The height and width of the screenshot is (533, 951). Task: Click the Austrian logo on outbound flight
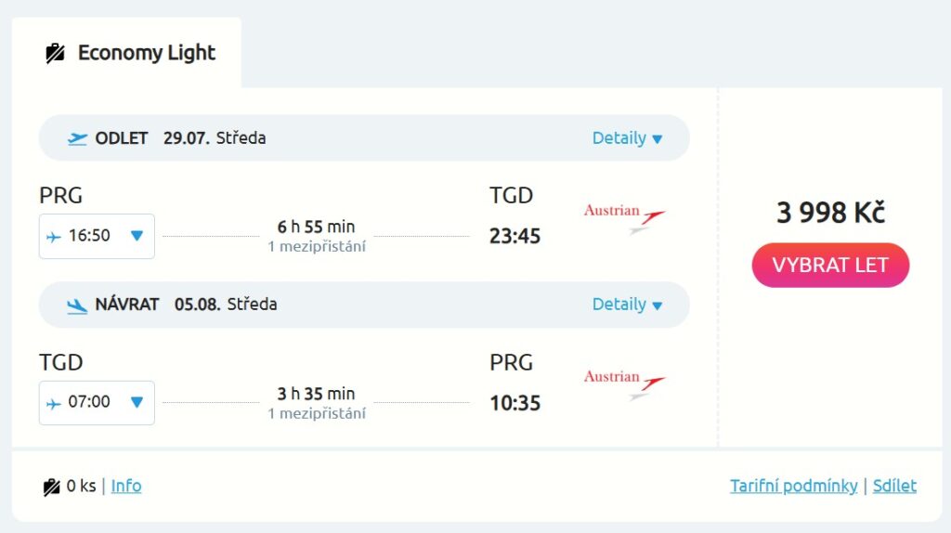[624, 216]
